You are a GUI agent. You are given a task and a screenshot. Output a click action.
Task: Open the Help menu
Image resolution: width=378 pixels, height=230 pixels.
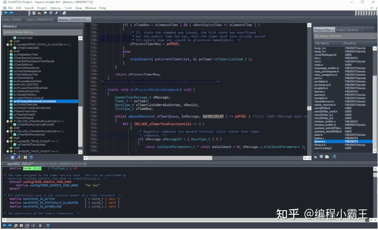tap(103, 8)
